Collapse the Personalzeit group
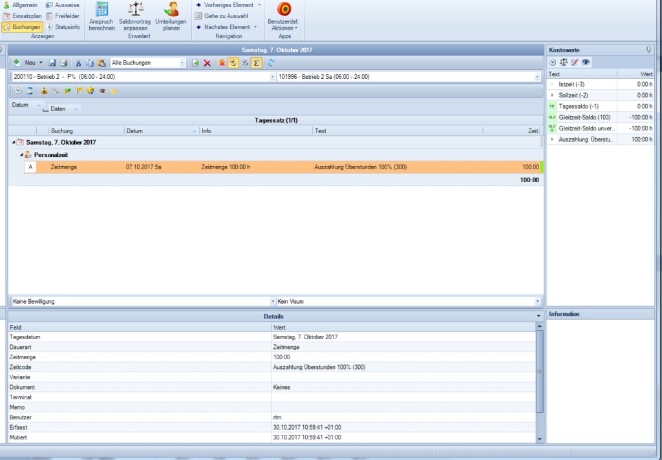The height and width of the screenshot is (460, 662). (x=21, y=155)
